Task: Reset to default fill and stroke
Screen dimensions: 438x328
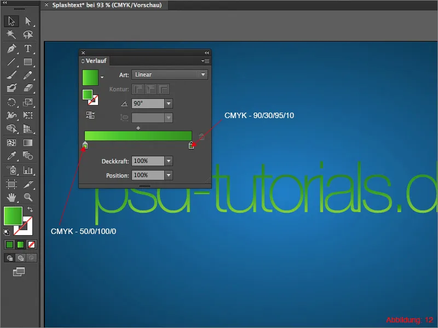Action: (x=7, y=232)
